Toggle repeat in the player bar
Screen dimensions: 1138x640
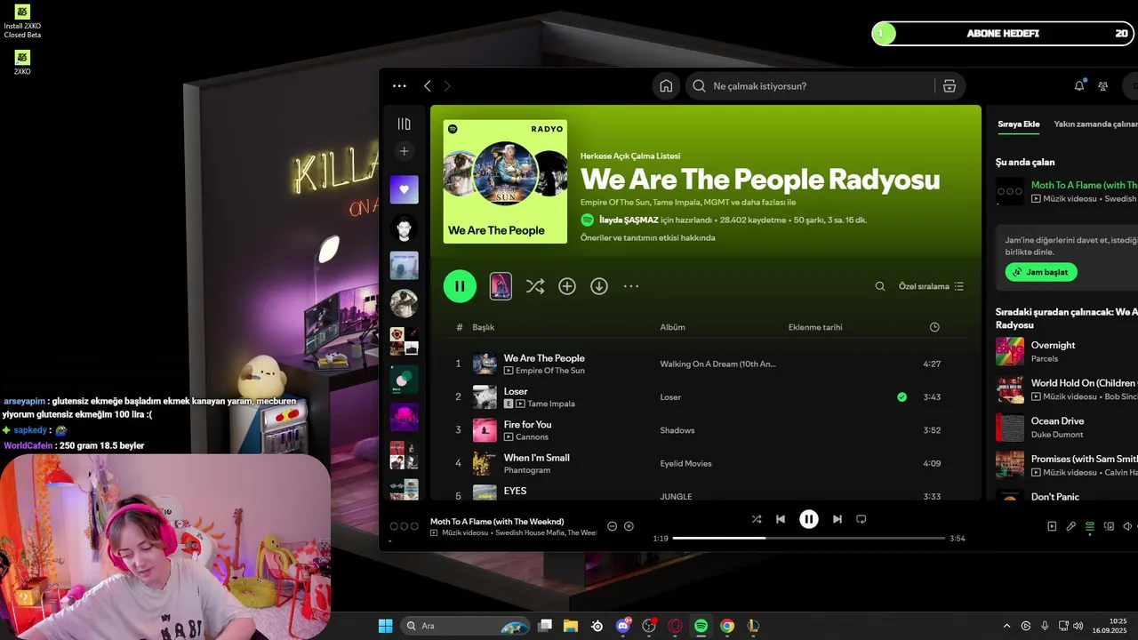click(861, 519)
